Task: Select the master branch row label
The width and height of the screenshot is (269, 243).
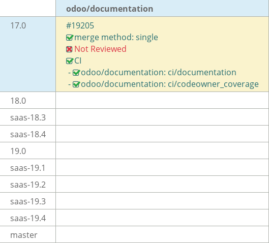Action: point(24,235)
